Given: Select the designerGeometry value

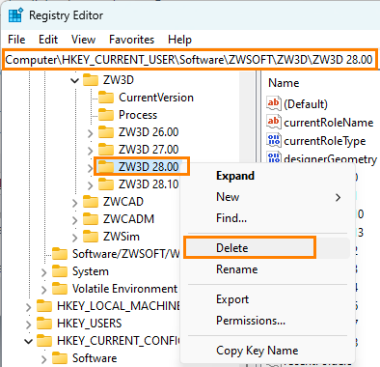Looking at the screenshot, I should [330, 158].
